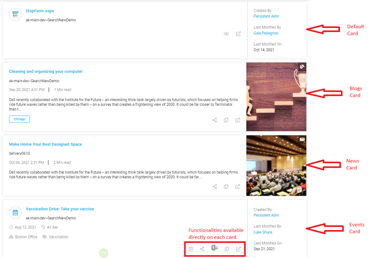Open the Make Home news card externally
The image size is (378, 258).
point(238,186)
